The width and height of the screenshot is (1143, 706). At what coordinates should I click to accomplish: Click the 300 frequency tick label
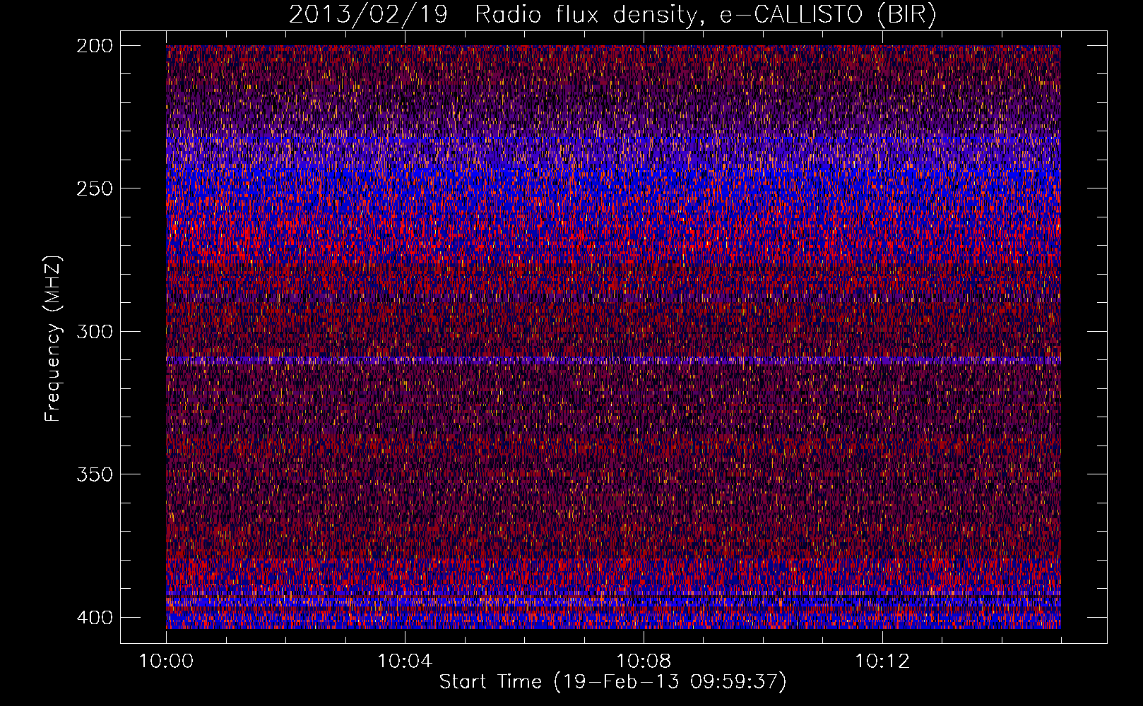(x=94, y=331)
